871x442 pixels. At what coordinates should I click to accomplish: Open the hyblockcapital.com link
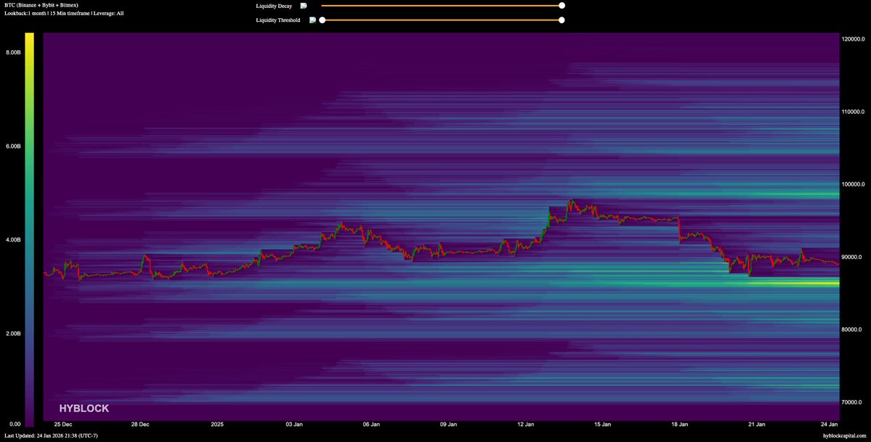[844, 435]
